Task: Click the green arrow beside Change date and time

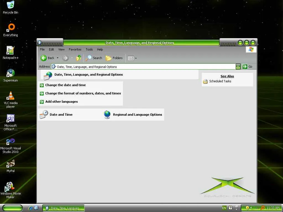Action: click(42, 85)
